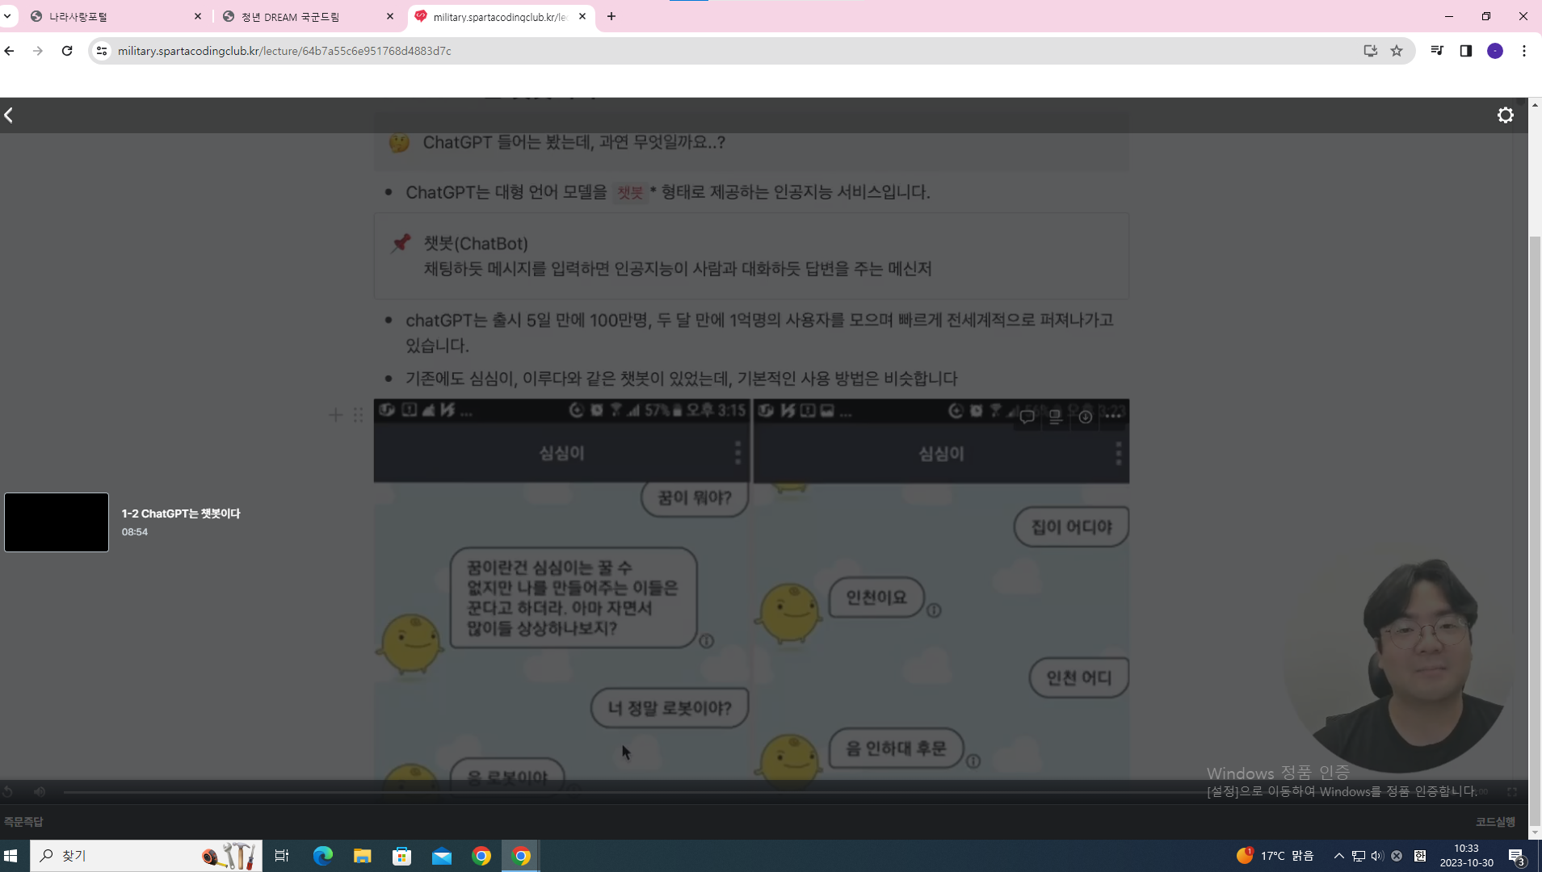Open the system volume tray icon
The height and width of the screenshot is (872, 1542).
1377,856
